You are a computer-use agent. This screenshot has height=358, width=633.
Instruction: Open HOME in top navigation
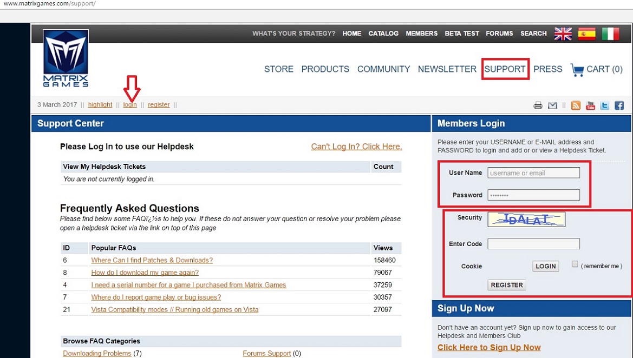(x=352, y=34)
